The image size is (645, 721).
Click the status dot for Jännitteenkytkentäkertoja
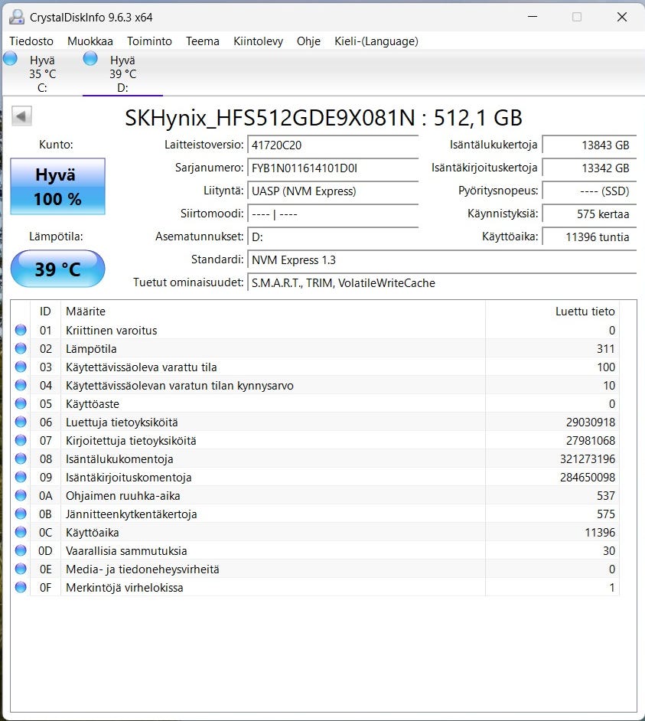click(x=21, y=514)
